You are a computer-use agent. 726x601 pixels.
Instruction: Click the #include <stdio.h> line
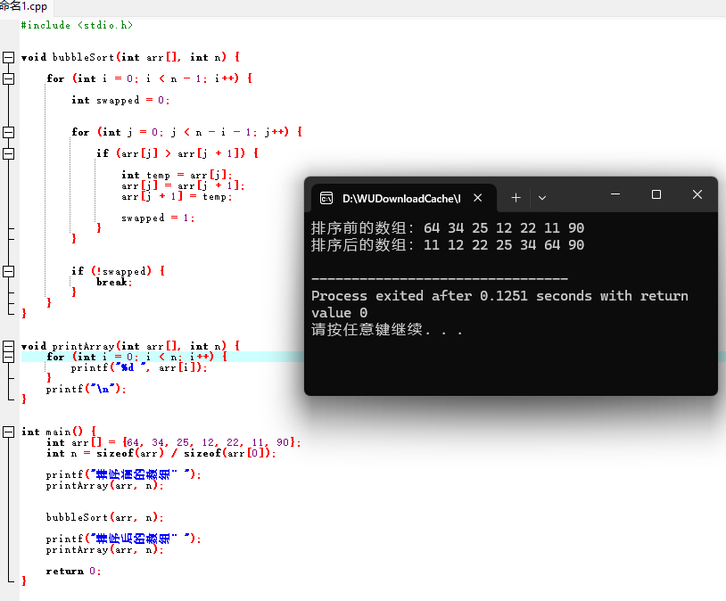[x=77, y=25]
